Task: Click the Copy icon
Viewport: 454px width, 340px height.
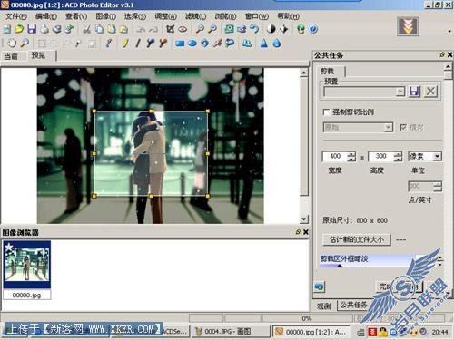Action: click(99, 29)
